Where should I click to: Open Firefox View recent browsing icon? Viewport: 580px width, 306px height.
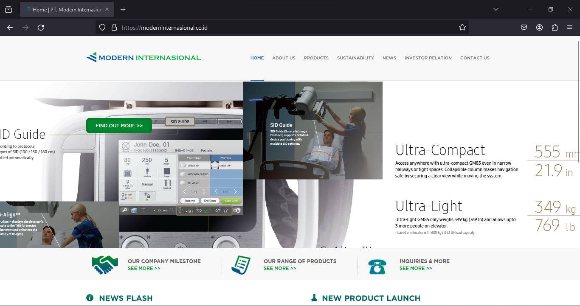tap(8, 9)
